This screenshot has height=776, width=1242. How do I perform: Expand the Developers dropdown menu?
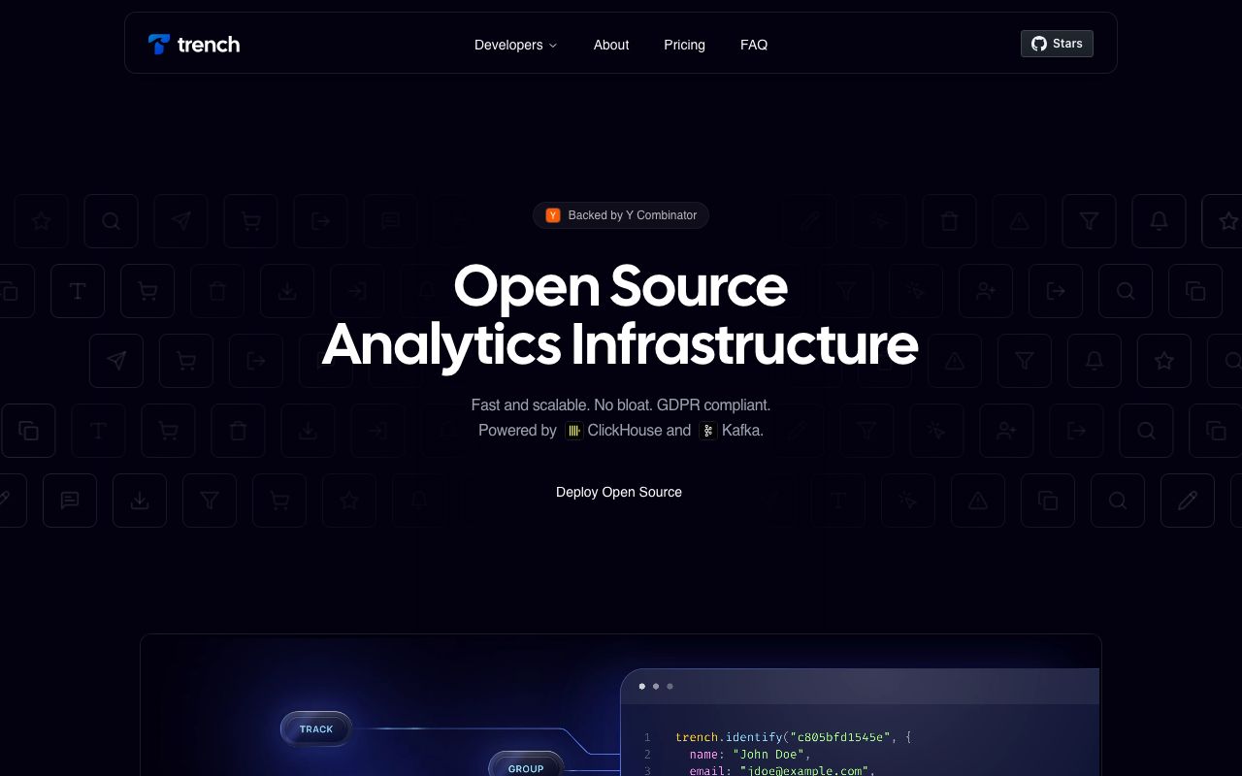515,45
